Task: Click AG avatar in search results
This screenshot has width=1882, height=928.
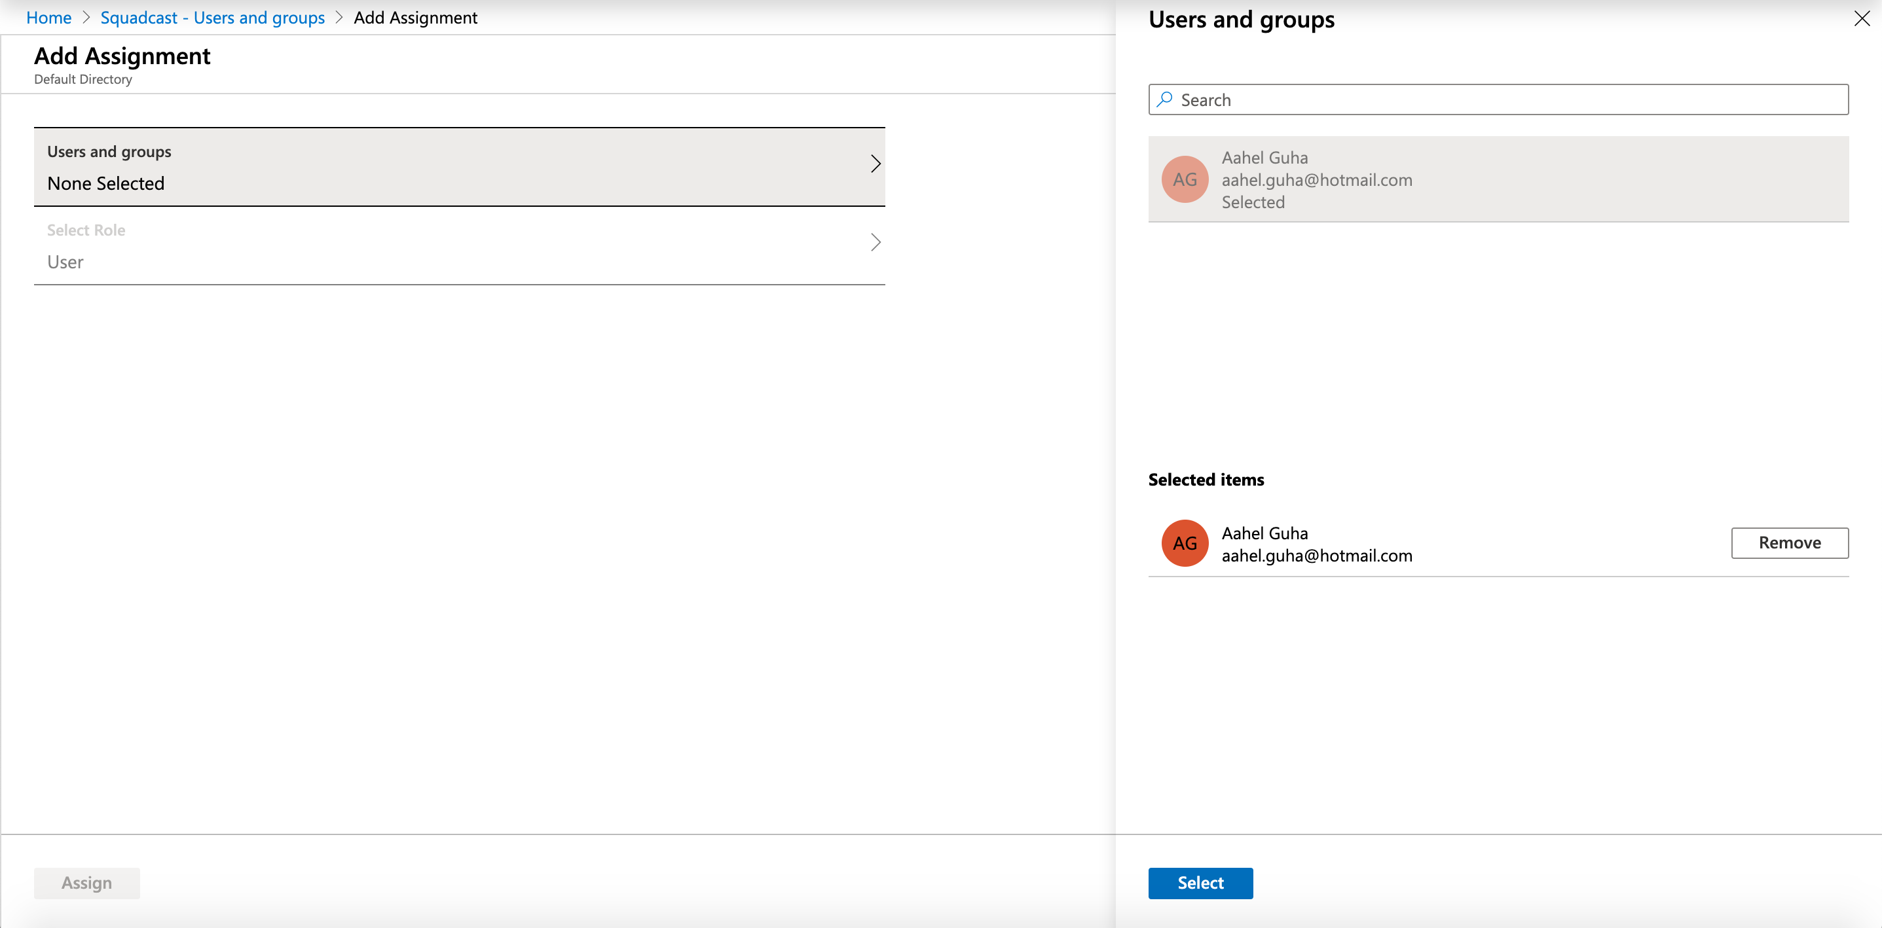Action: (x=1185, y=179)
